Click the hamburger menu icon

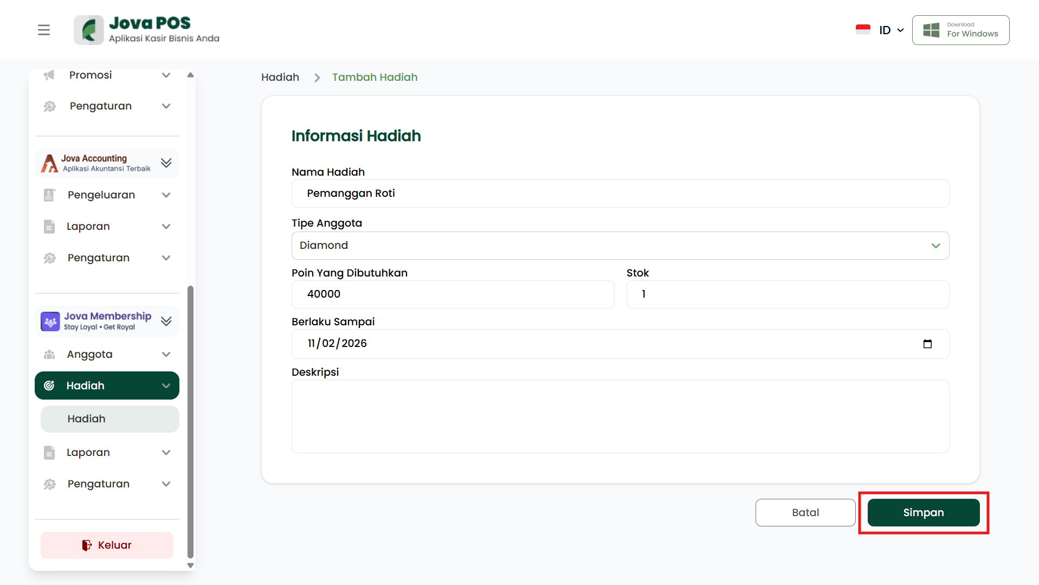point(44,30)
